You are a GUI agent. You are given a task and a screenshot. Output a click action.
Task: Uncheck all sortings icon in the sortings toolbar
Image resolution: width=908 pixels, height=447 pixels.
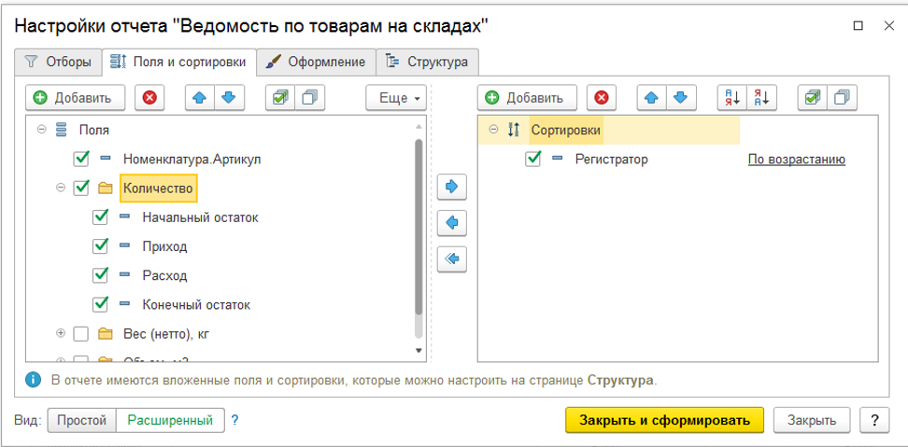842,98
